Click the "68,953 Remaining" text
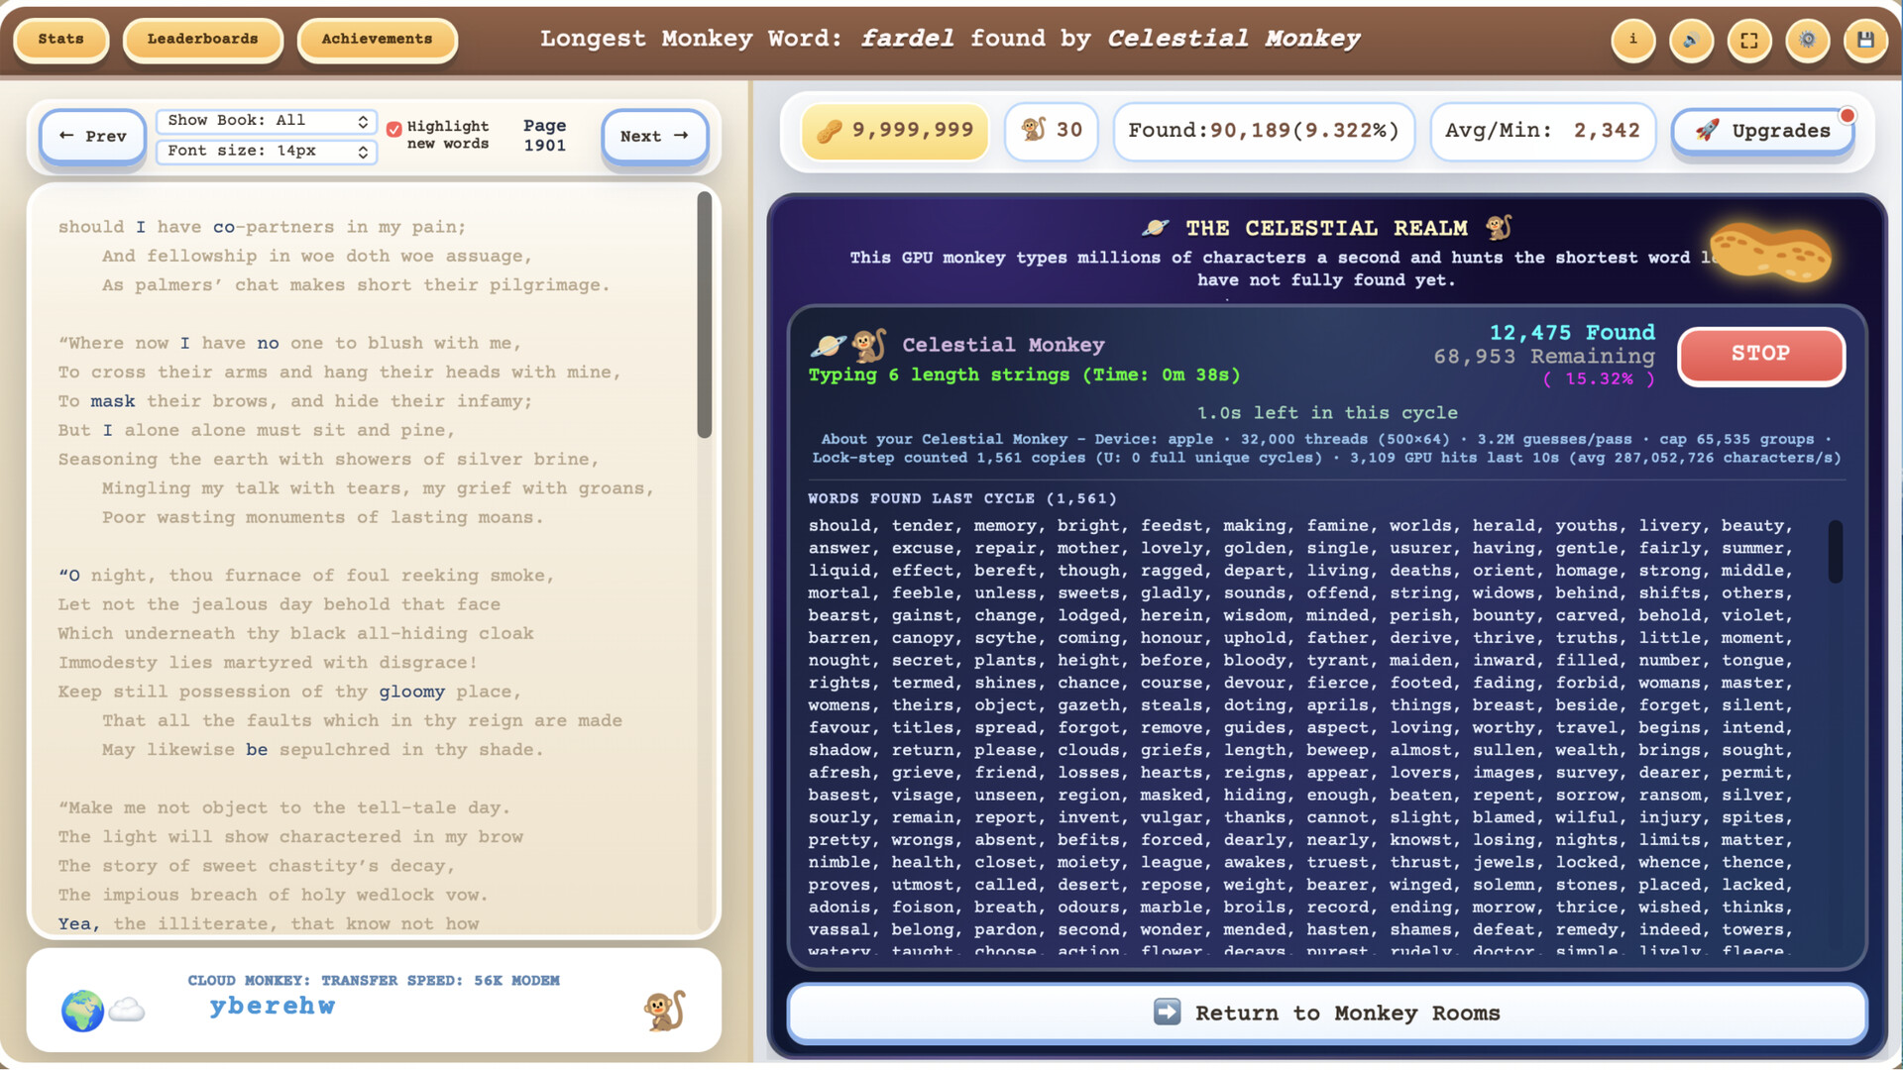Screen dimensions: 1903x1070 point(1544,357)
